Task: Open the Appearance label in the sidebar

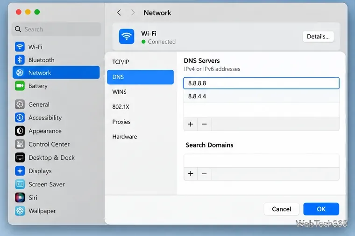Action: [45, 131]
